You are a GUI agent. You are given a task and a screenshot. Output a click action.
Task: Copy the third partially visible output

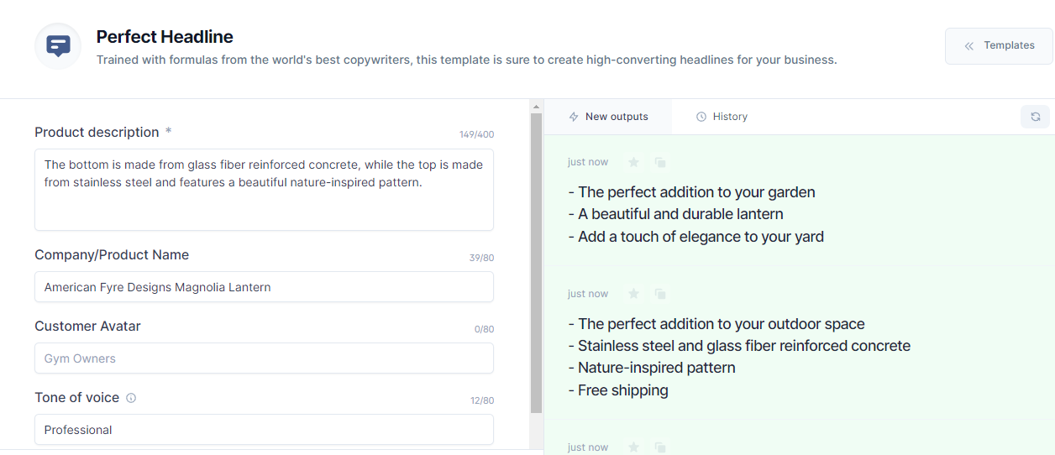click(x=660, y=447)
